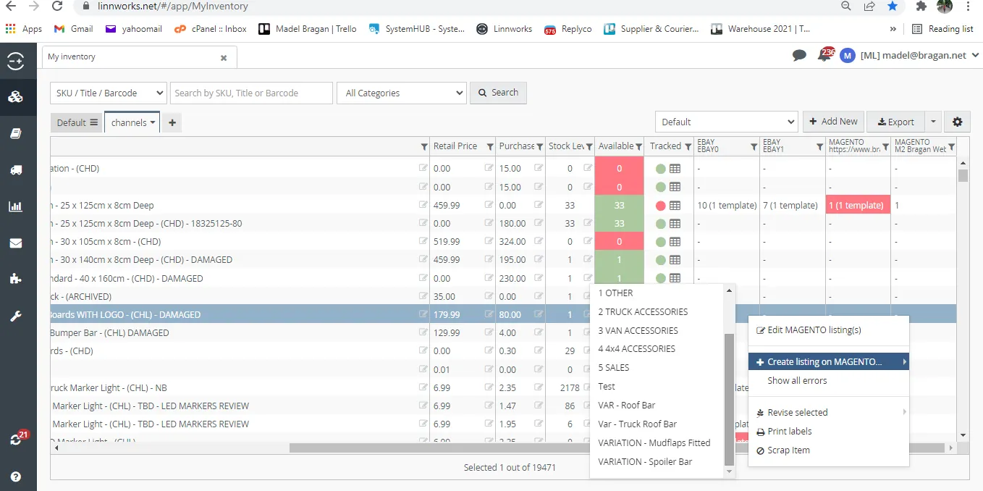Open the sync status icon with 21 badge
Screen dimensions: 983x491
pos(17,439)
